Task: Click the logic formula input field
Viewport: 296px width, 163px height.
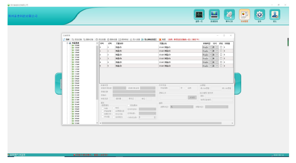Action: tap(173, 97)
